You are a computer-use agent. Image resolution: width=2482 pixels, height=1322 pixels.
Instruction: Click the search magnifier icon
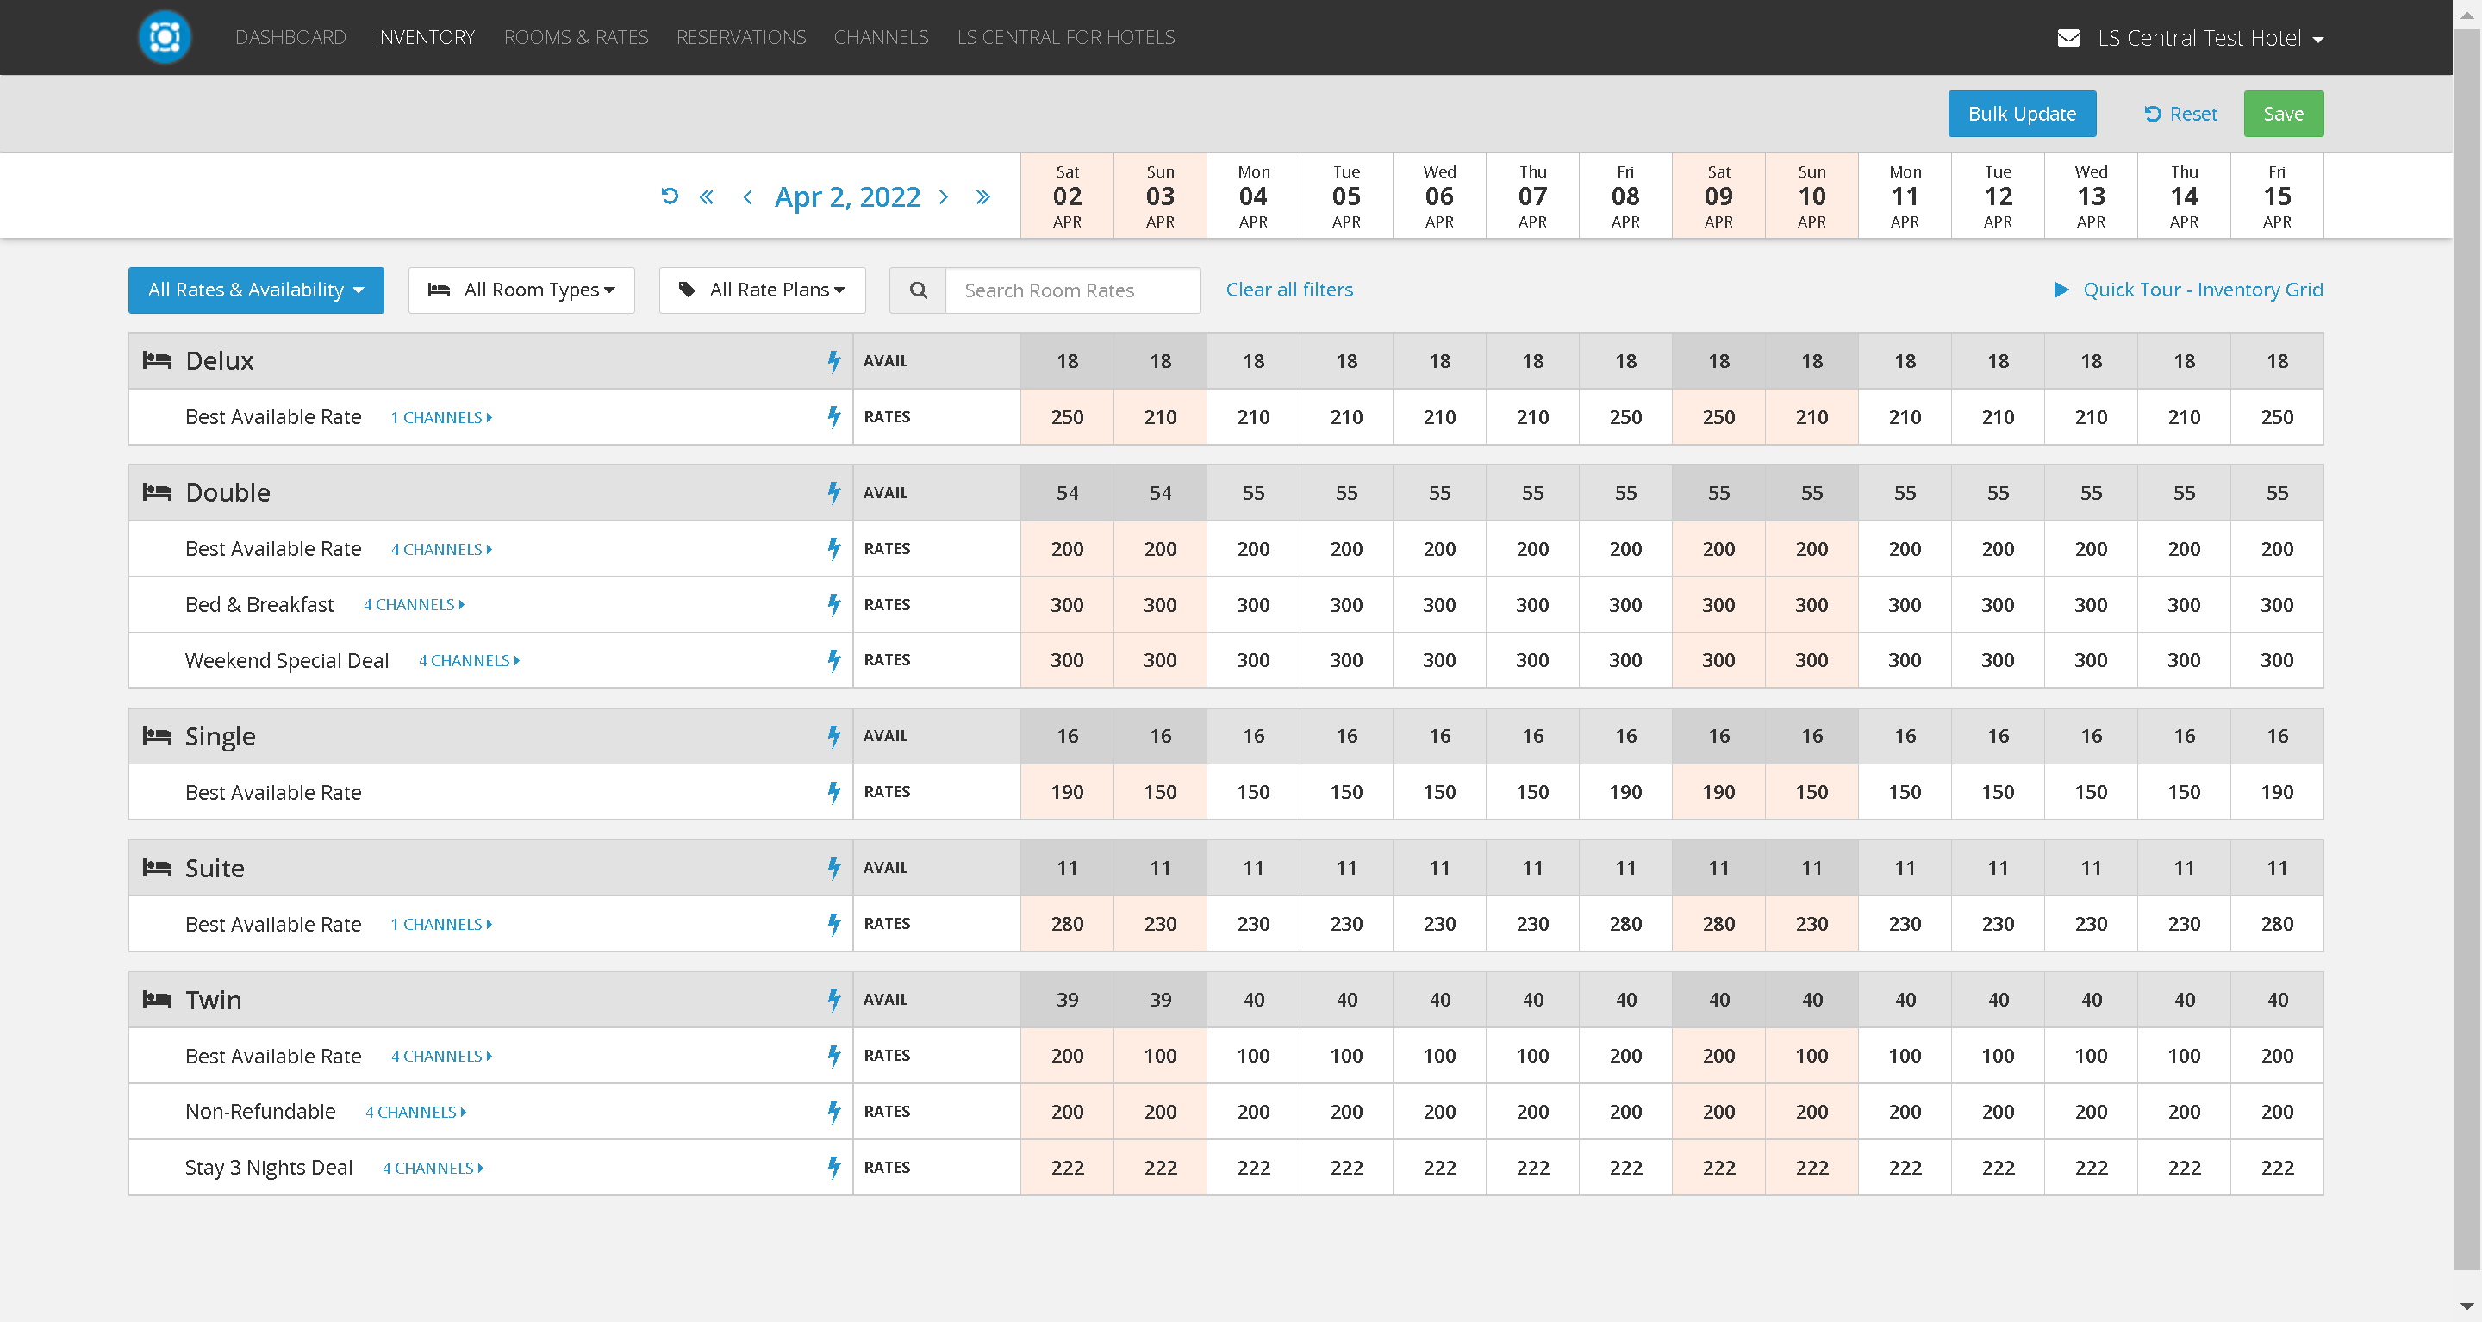coord(918,290)
